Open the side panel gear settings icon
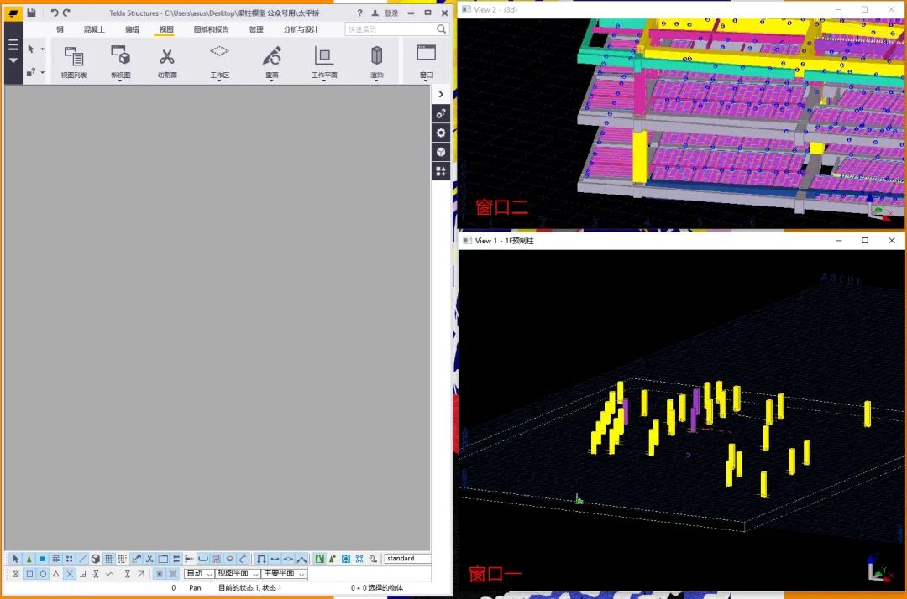The image size is (907, 599). point(441,133)
